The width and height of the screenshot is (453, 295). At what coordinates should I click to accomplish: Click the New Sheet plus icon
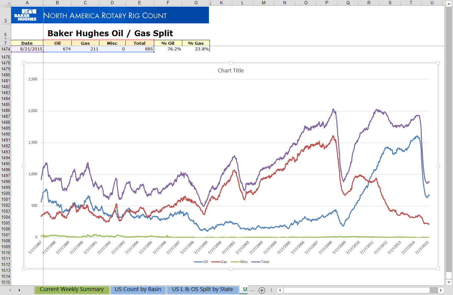pos(262,290)
